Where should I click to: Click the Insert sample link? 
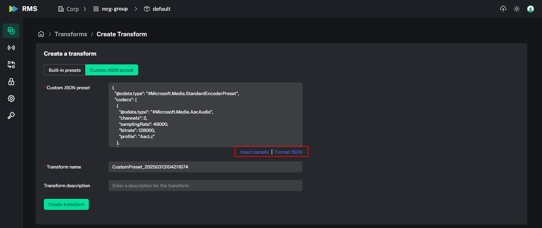click(254, 152)
